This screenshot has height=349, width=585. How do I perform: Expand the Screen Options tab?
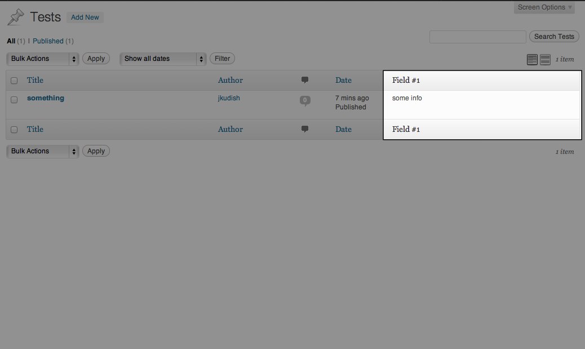[x=544, y=7]
